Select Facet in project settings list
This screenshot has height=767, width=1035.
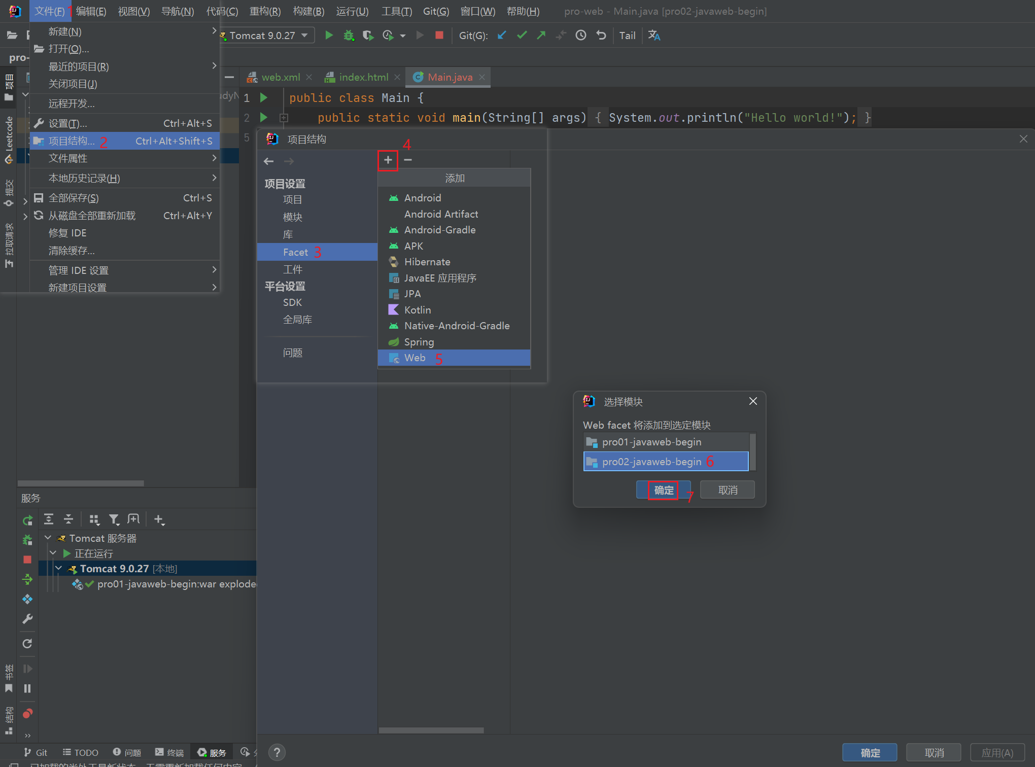tap(318, 252)
